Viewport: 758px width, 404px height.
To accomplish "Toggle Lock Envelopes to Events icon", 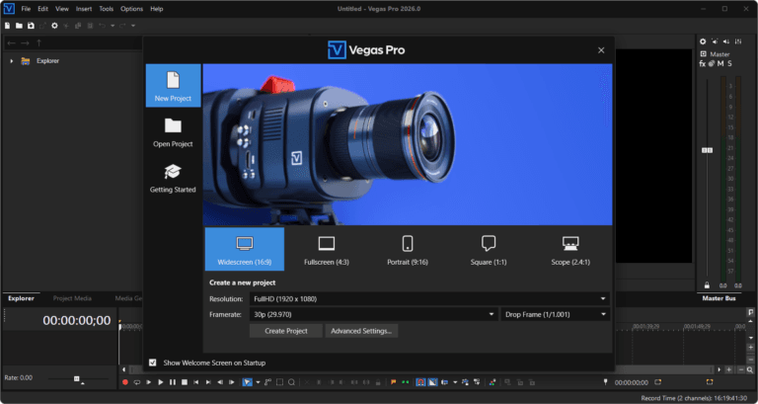I will (465, 382).
